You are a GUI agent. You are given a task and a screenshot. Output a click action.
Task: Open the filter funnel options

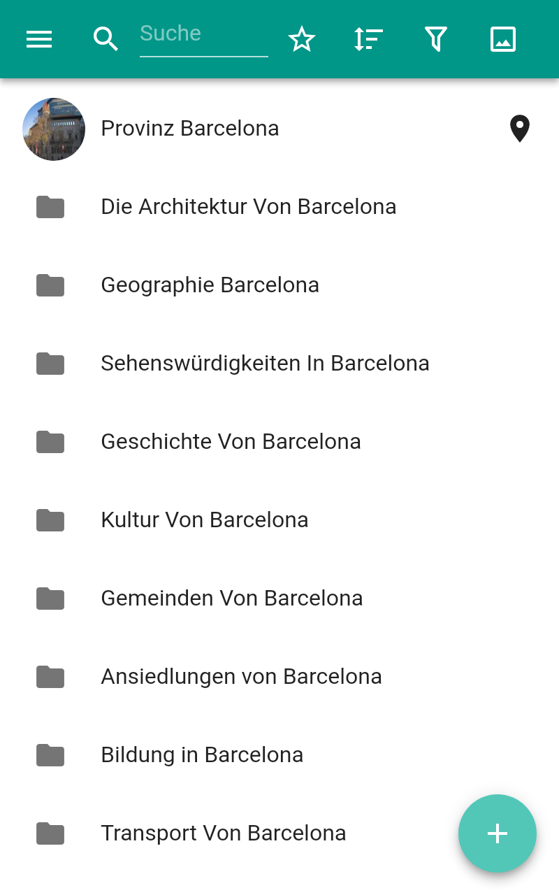point(436,39)
